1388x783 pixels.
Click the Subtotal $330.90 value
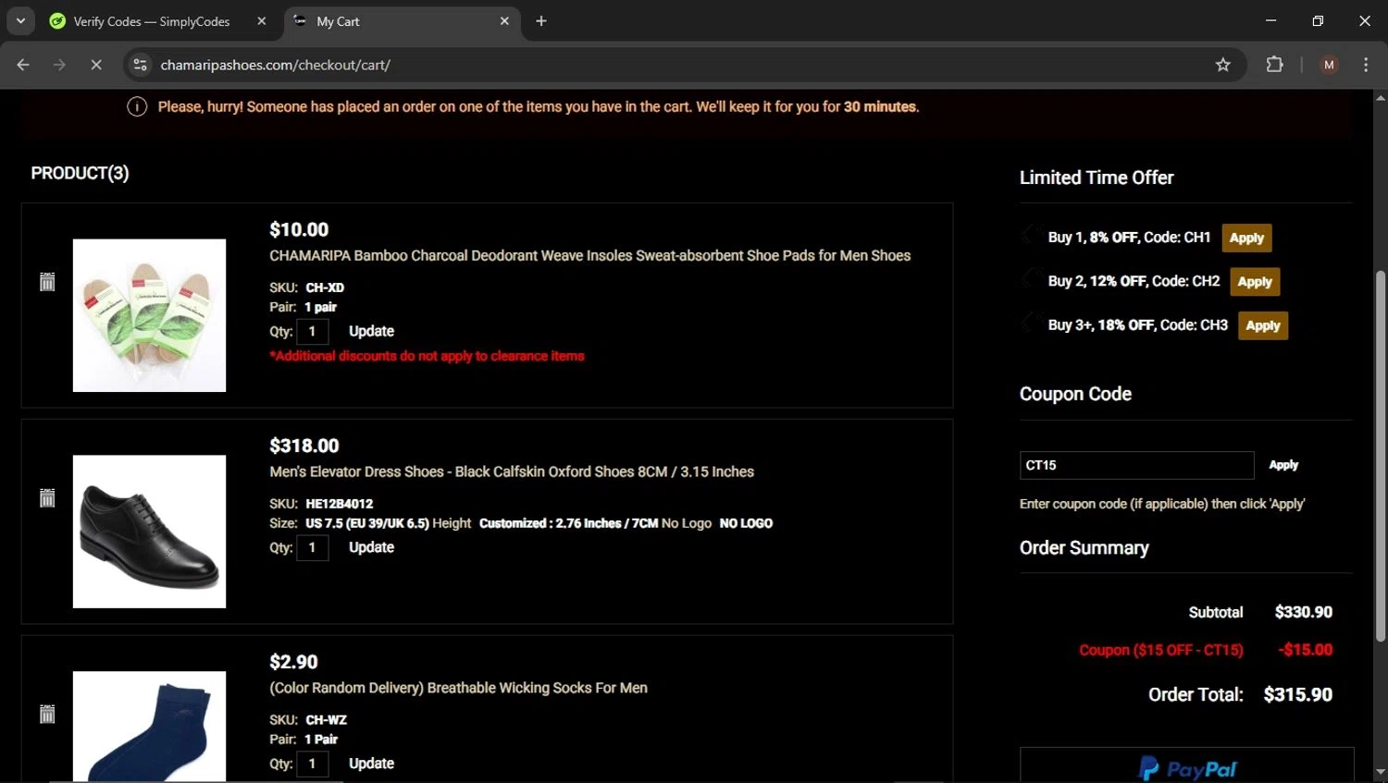(x=1303, y=612)
